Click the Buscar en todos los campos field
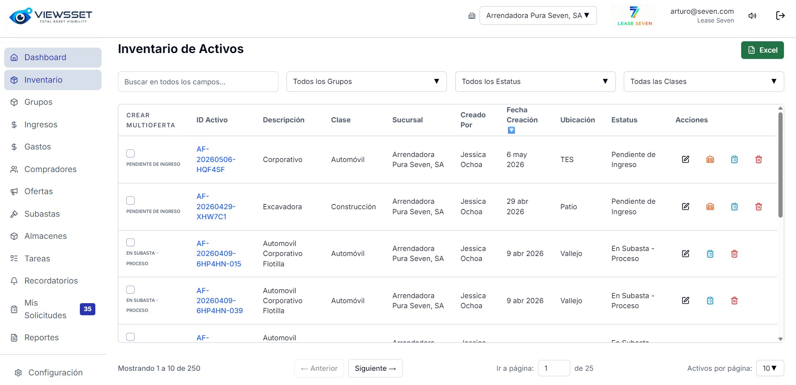 point(198,81)
